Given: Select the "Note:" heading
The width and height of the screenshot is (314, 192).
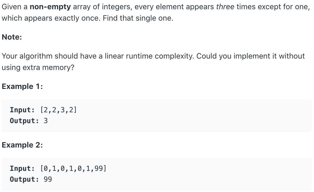Looking at the screenshot, I should (x=12, y=37).
